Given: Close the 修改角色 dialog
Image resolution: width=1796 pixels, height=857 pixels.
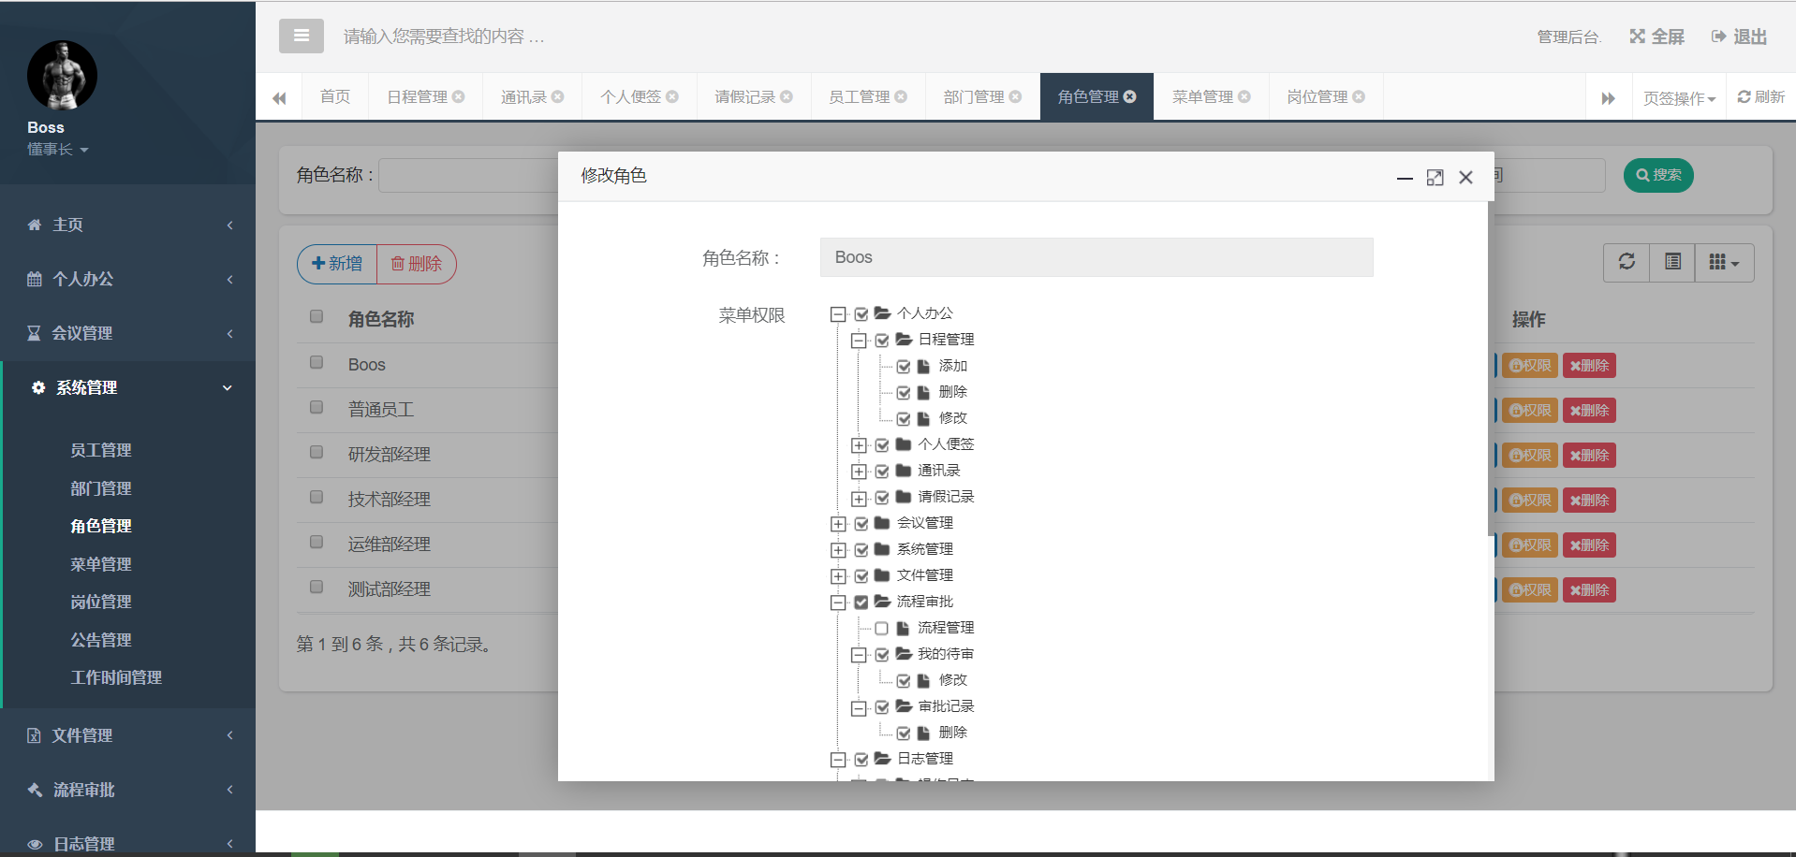Looking at the screenshot, I should [1465, 178].
